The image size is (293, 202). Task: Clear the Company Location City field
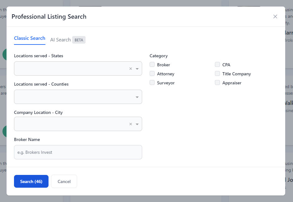coord(131,124)
